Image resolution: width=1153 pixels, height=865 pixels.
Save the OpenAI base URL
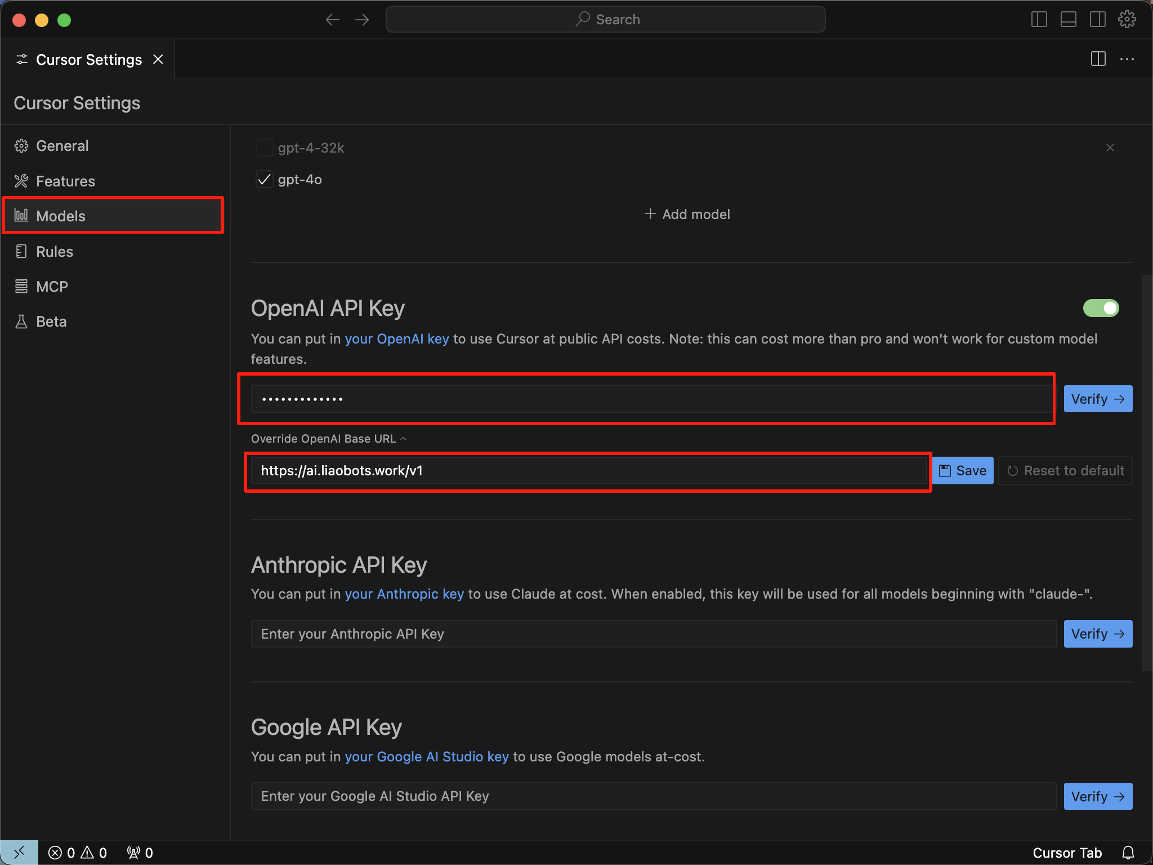click(x=963, y=471)
